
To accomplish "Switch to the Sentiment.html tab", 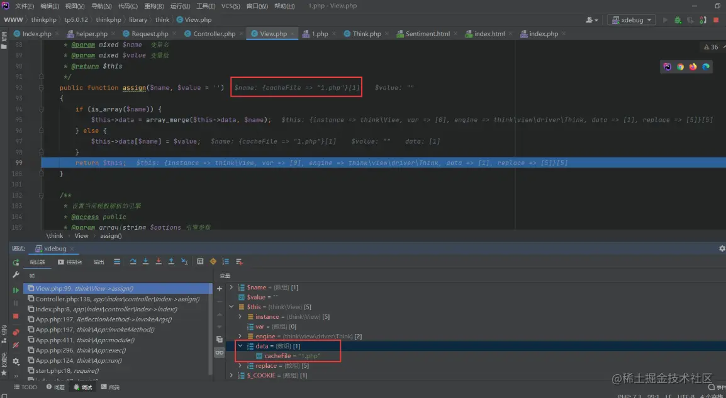I will click(428, 34).
